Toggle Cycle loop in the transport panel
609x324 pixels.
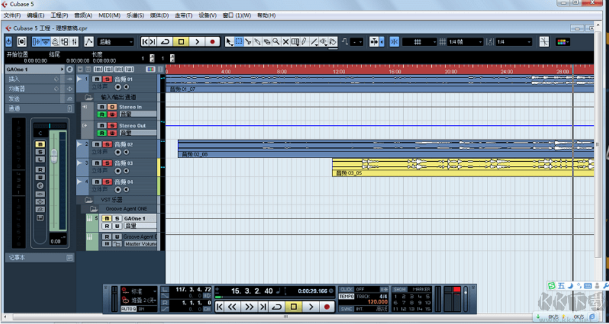pyautogui.click(x=277, y=307)
